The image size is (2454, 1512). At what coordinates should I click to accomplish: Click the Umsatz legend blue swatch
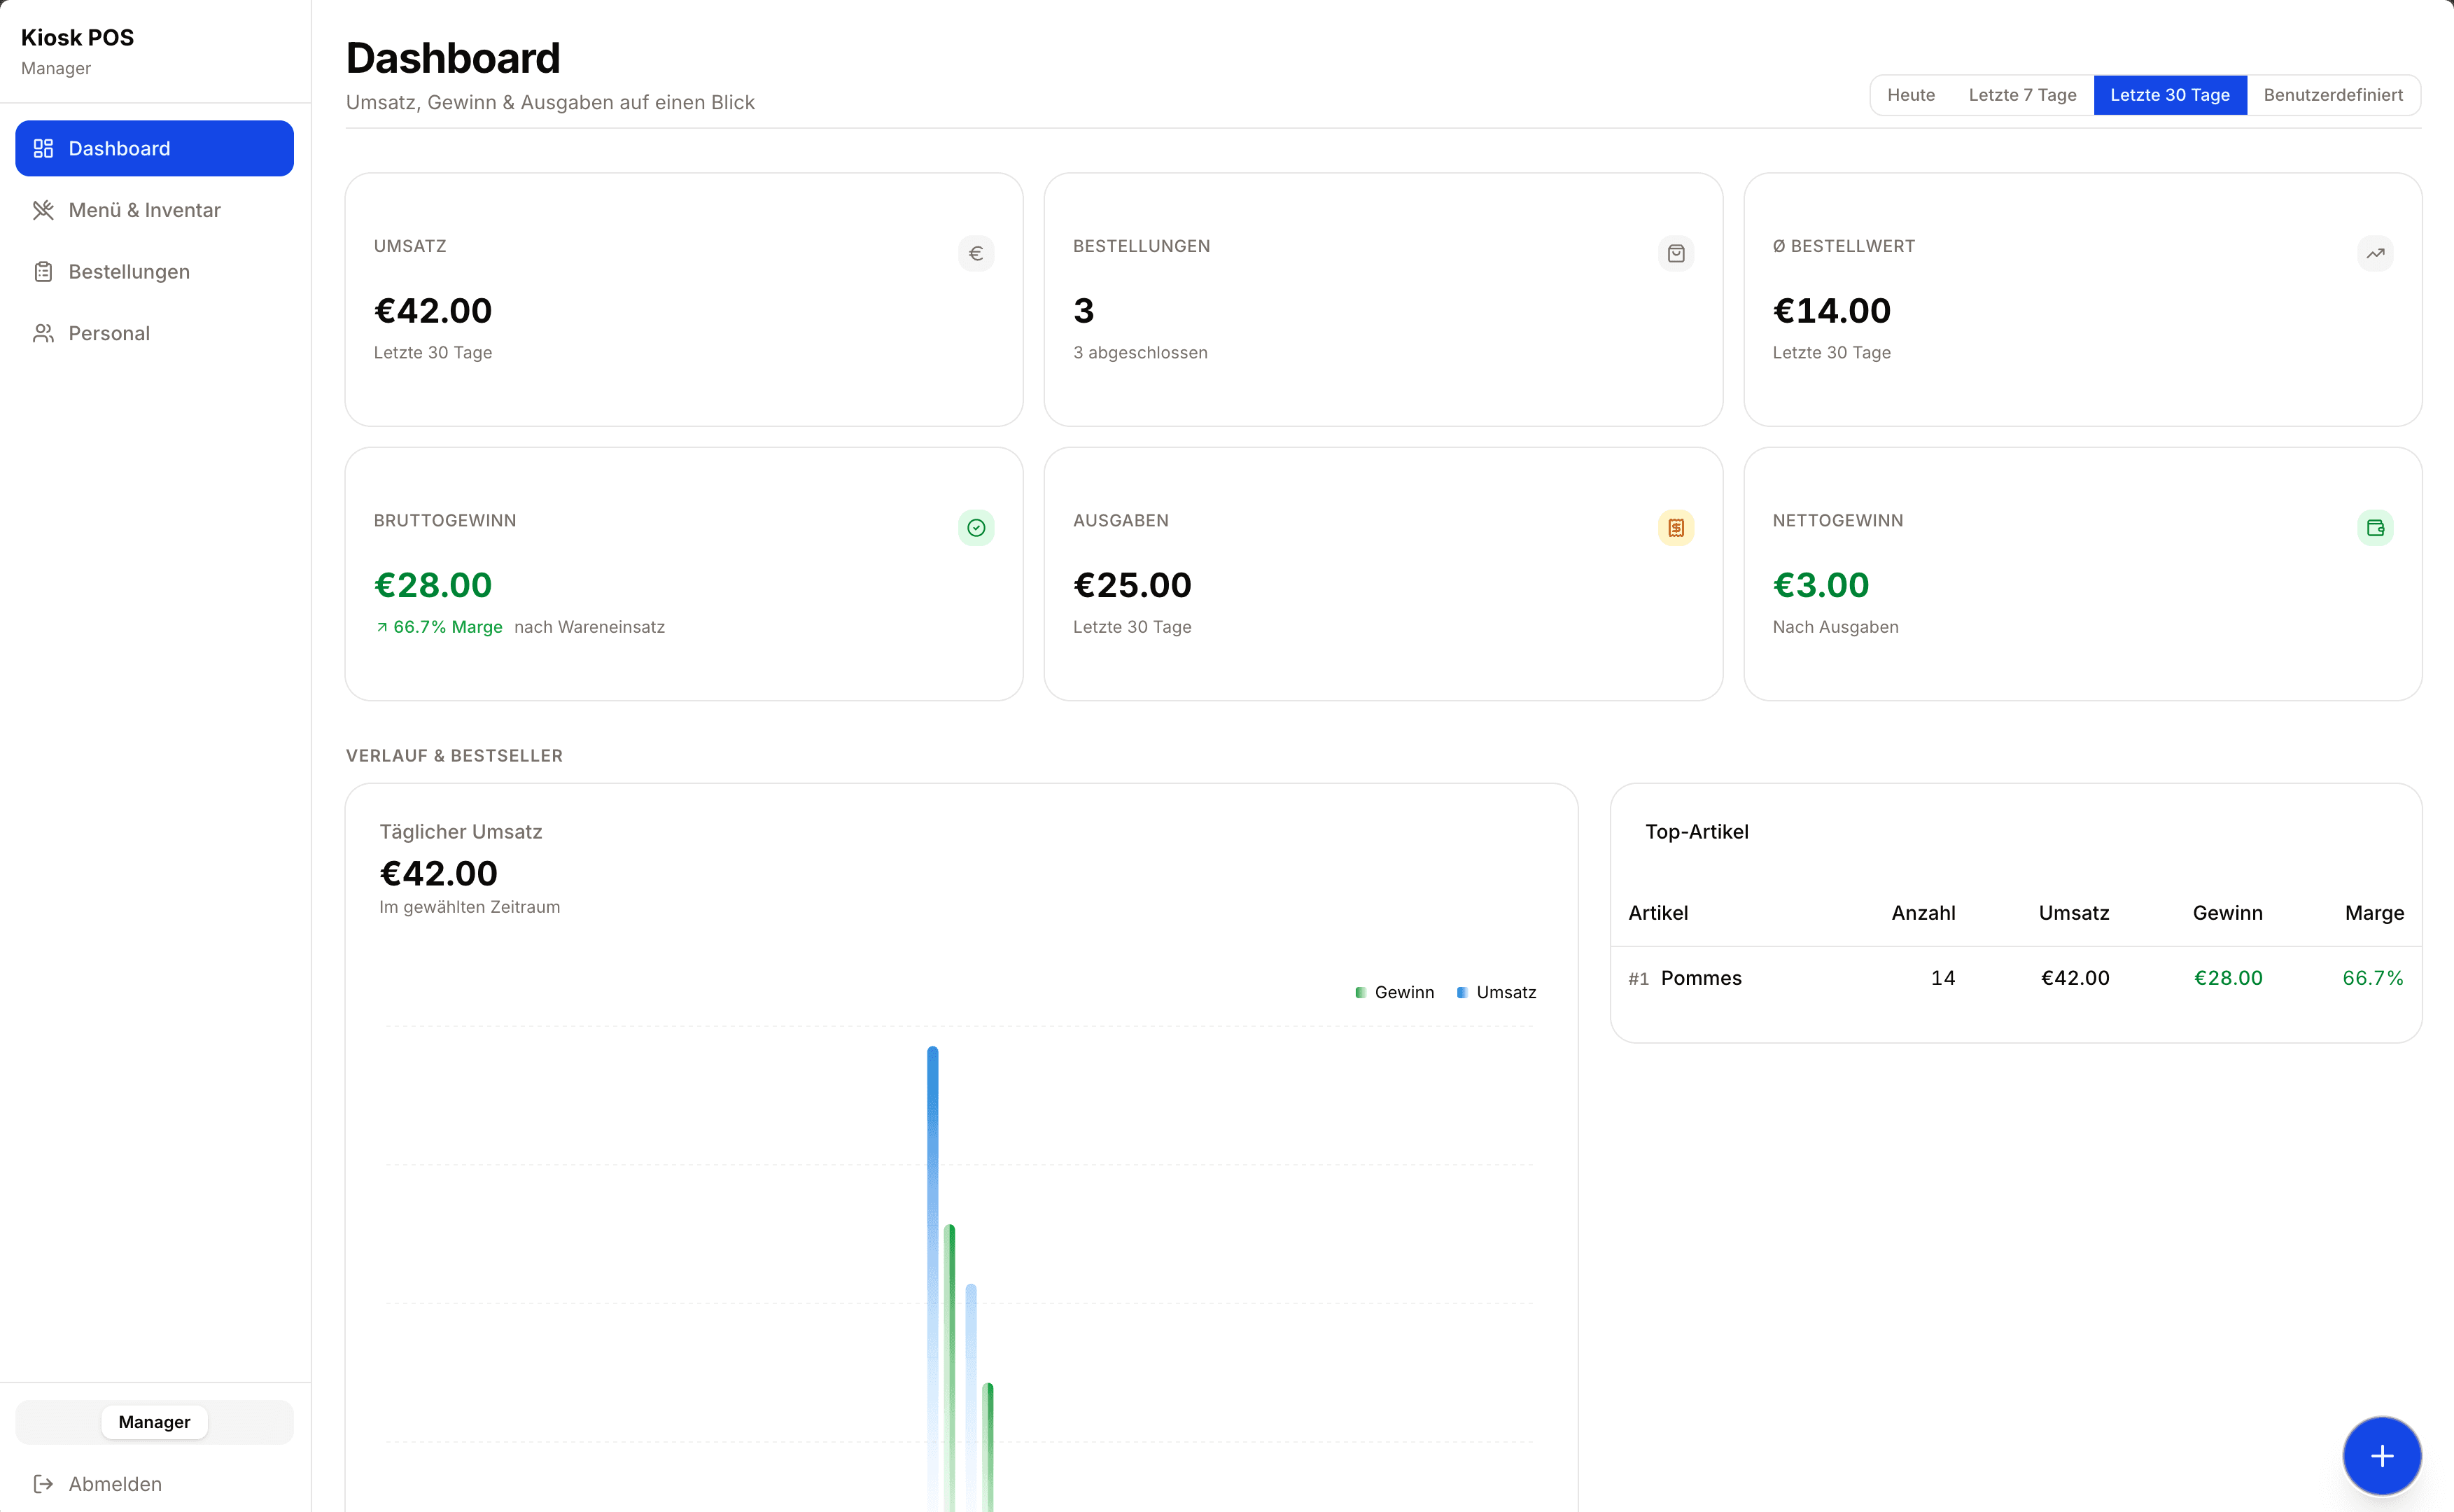(x=1461, y=993)
